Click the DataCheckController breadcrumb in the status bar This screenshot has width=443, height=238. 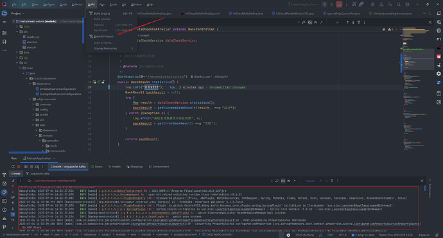(x=217, y=235)
